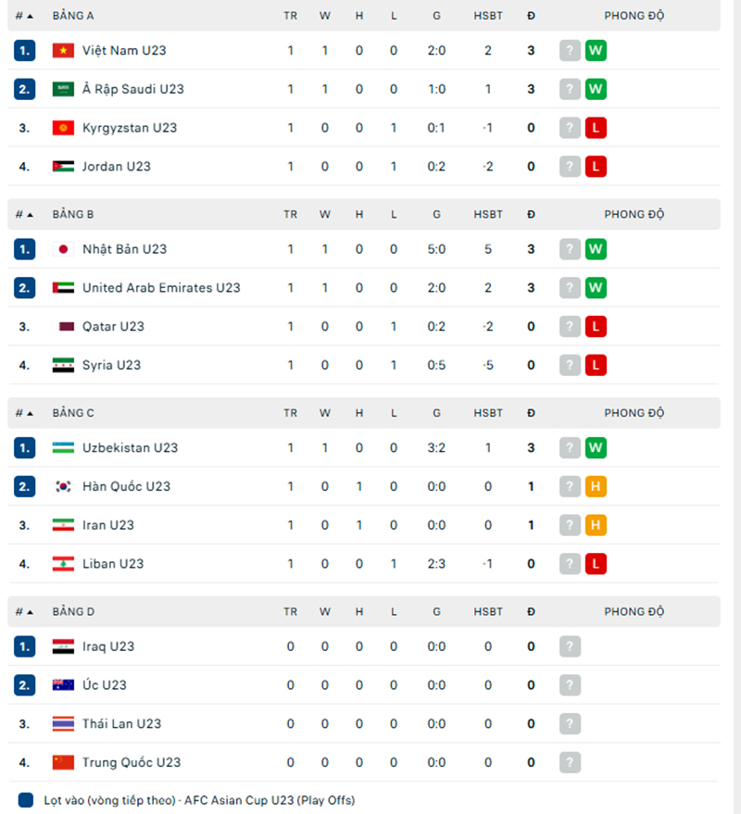The image size is (741, 814).
Task: Click the Nhật Bản U23 flag icon
Action: tap(63, 249)
